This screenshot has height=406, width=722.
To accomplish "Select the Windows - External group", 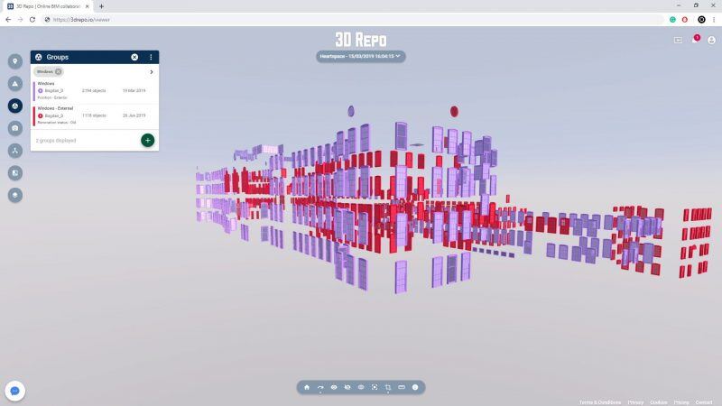I will click(95, 115).
